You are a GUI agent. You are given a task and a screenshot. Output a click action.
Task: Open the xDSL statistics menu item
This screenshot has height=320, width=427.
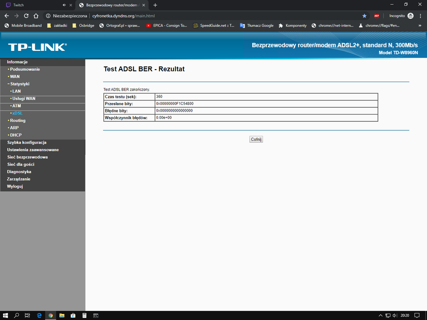(17, 113)
